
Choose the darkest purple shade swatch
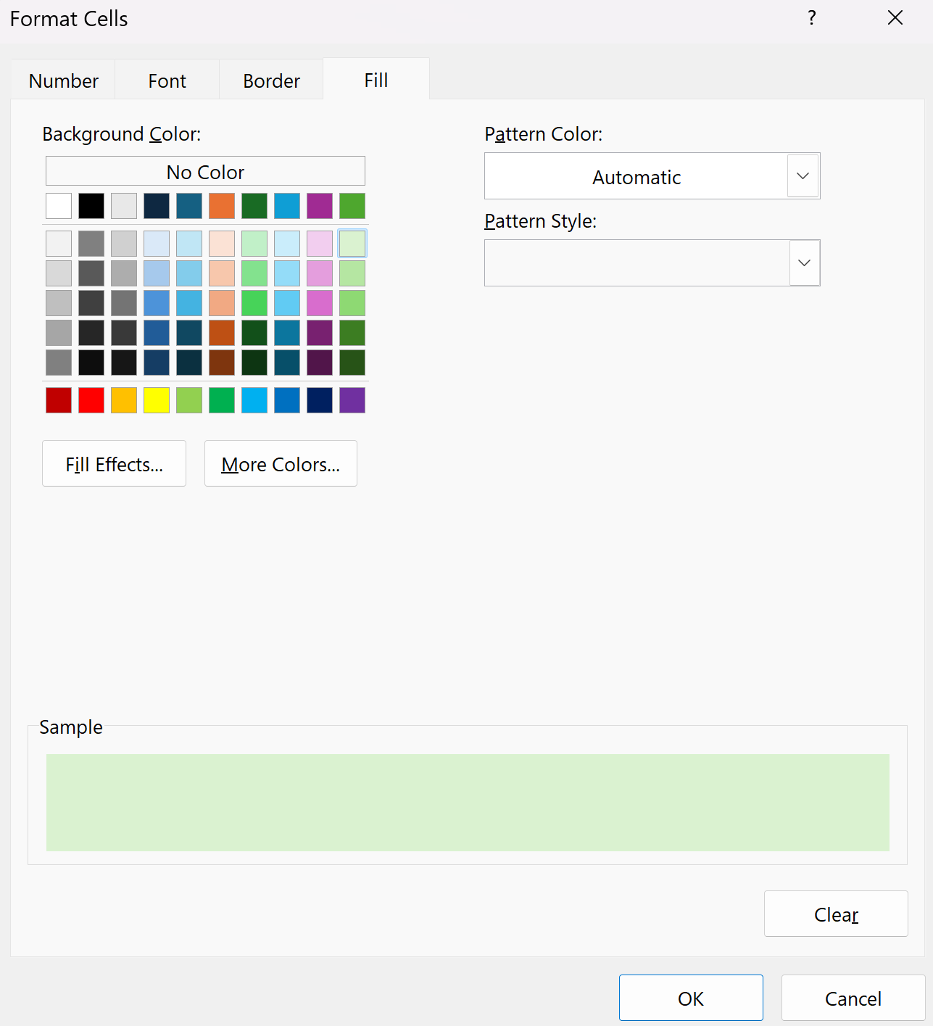point(320,363)
